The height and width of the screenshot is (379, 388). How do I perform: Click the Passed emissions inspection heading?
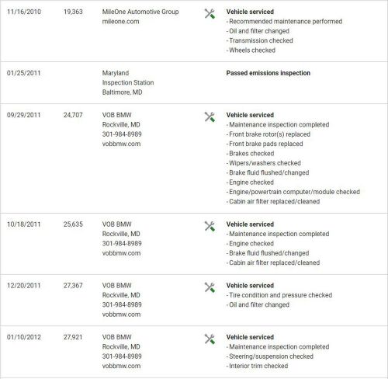point(268,73)
